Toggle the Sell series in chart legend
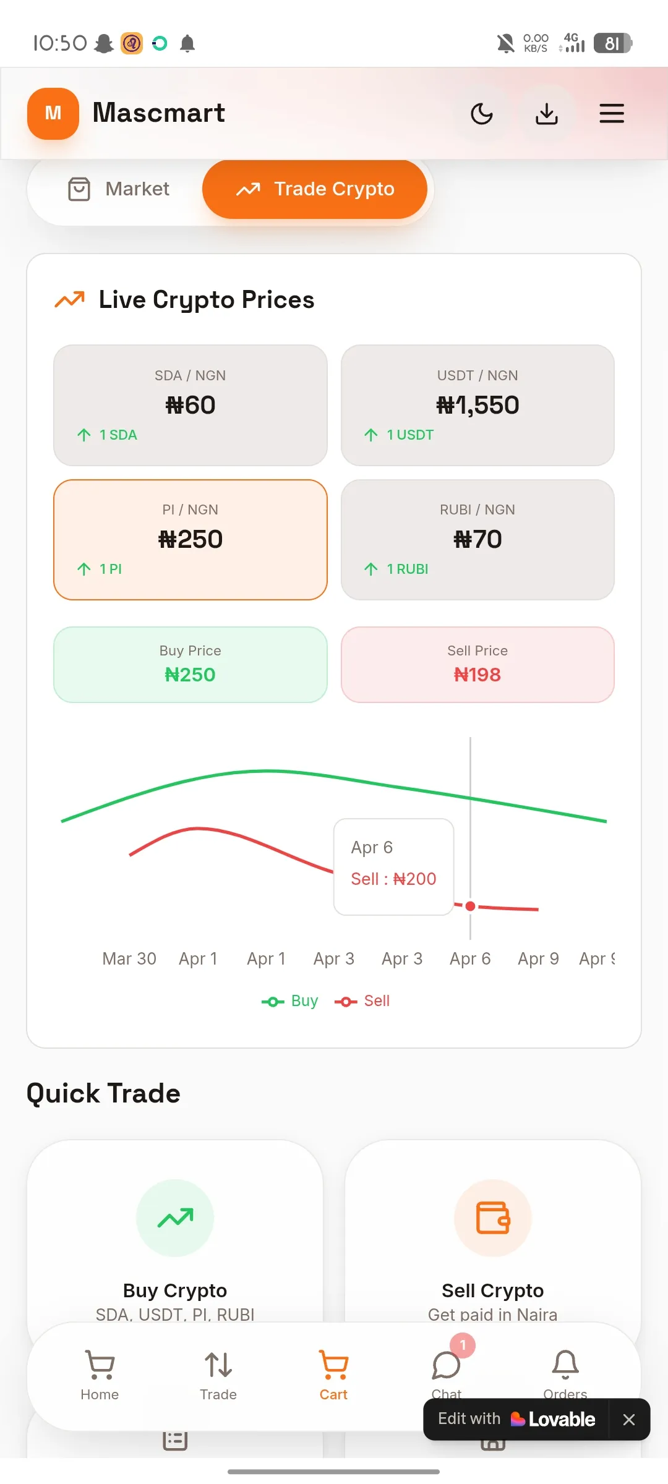This screenshot has height=1484, width=668. coord(362,1001)
